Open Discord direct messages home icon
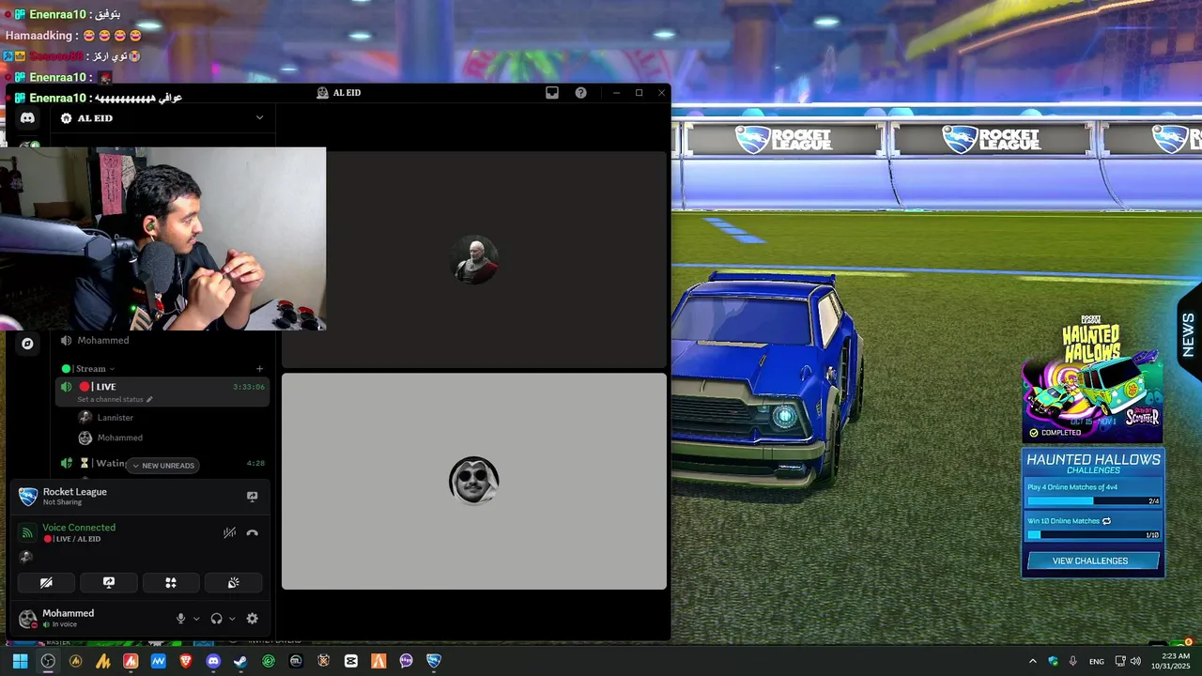Image resolution: width=1202 pixels, height=676 pixels. click(x=27, y=118)
